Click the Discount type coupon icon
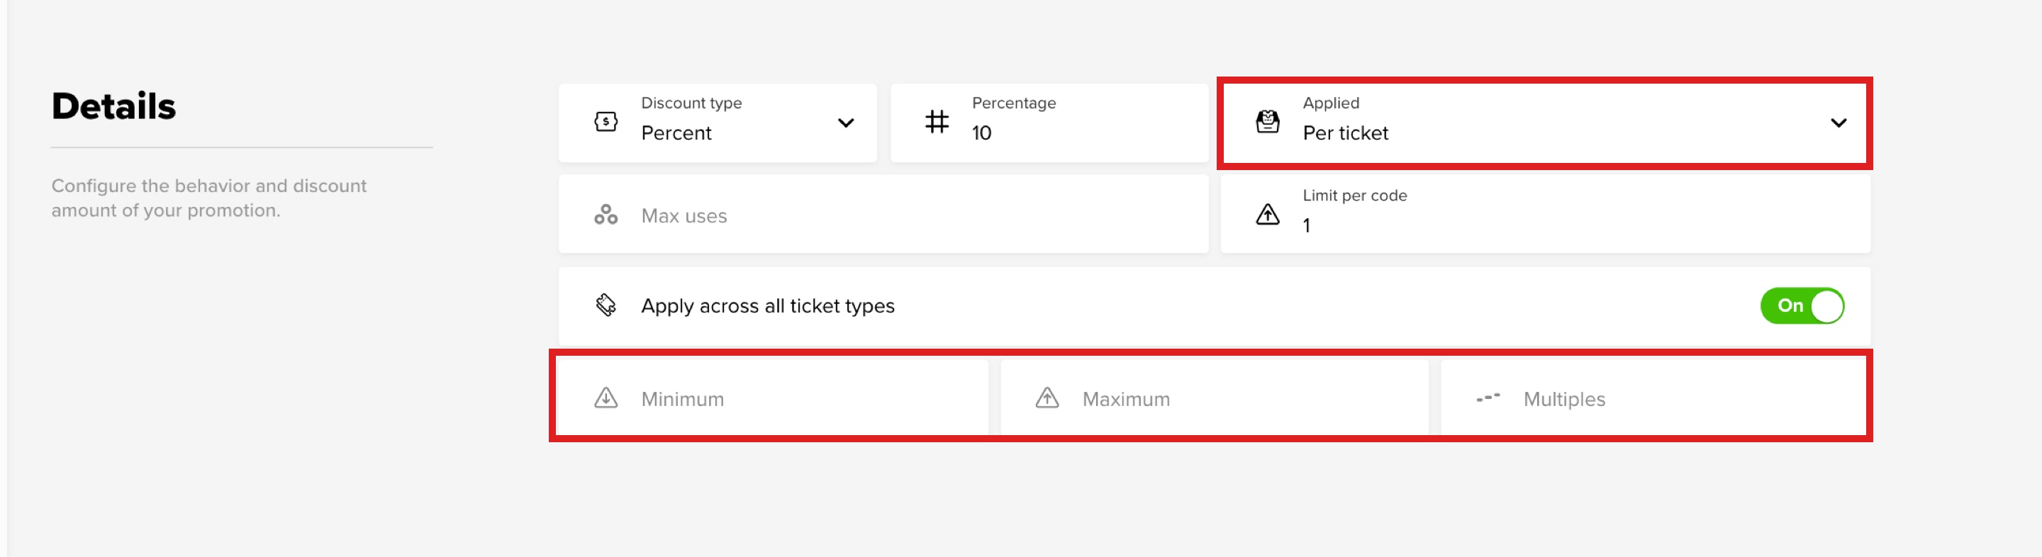 point(606,122)
